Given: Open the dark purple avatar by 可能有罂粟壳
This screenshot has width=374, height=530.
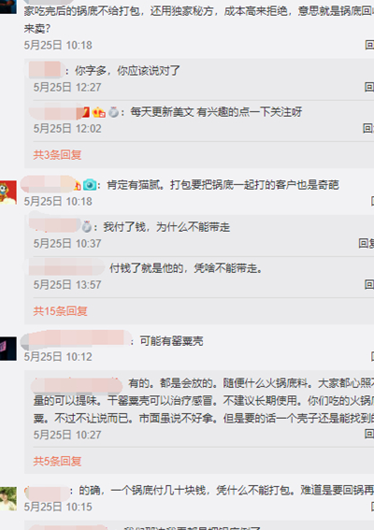Looking at the screenshot, I should 8,349.
